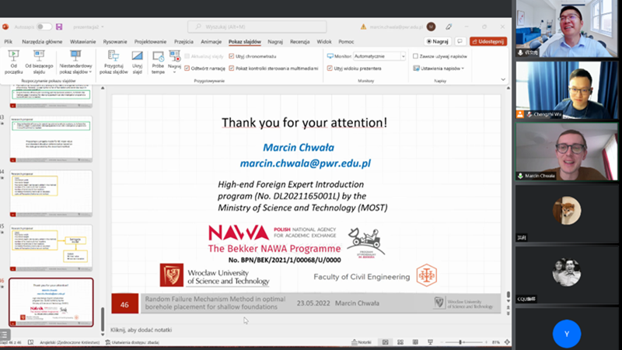
Task: Toggle Użyj widoku prezentera checkbox
Action: (x=330, y=68)
